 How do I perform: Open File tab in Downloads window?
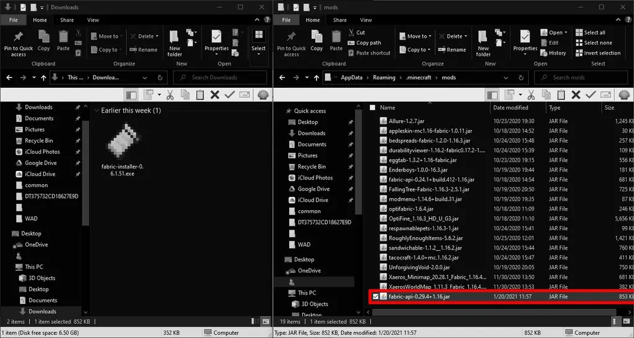13,20
